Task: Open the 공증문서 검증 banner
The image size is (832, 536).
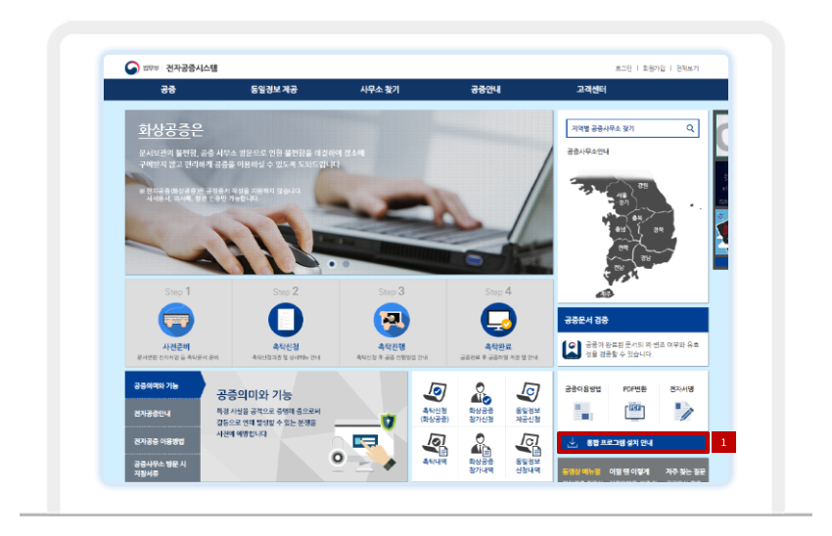Action: click(632, 319)
